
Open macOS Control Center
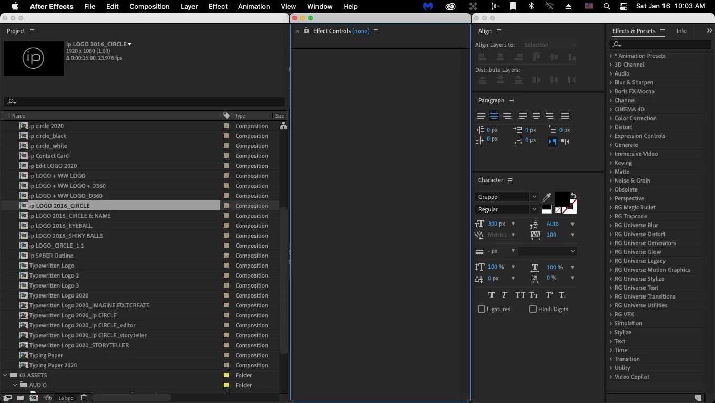[624, 6]
